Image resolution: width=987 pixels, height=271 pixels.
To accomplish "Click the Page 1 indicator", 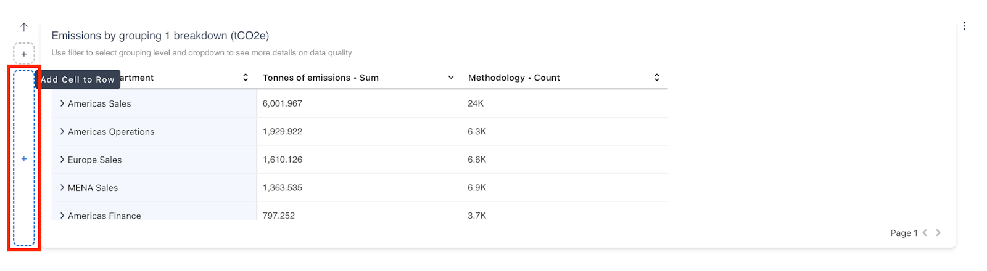I will (904, 233).
